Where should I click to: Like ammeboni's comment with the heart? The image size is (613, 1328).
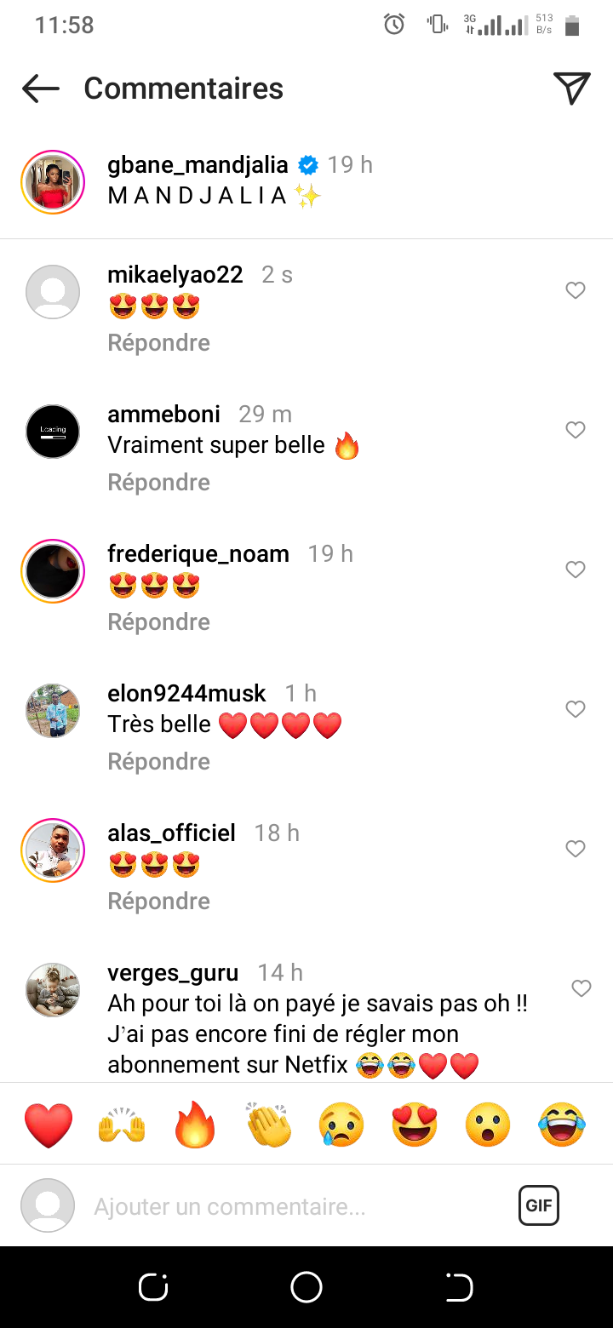(576, 431)
